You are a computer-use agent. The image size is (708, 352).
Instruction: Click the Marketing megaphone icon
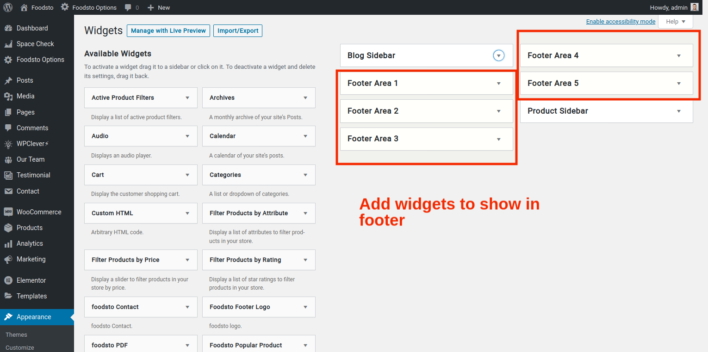[8, 259]
